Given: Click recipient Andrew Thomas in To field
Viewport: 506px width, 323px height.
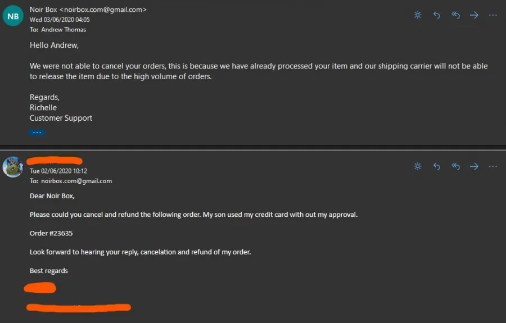Looking at the screenshot, I should [64, 30].
